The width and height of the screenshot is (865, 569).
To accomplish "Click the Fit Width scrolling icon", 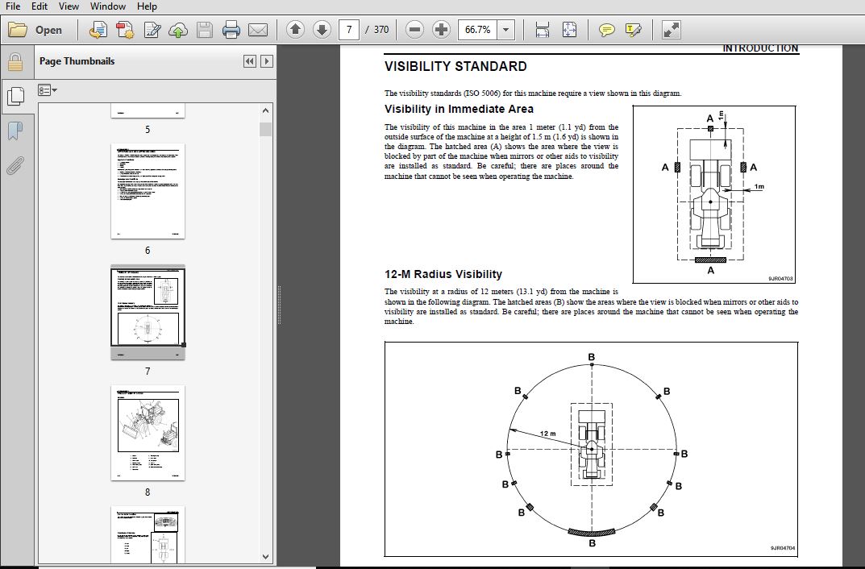I will [543, 30].
